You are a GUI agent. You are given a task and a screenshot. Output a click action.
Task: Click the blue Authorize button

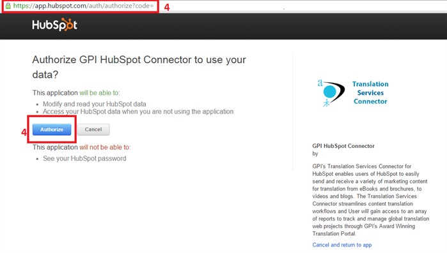(52, 129)
